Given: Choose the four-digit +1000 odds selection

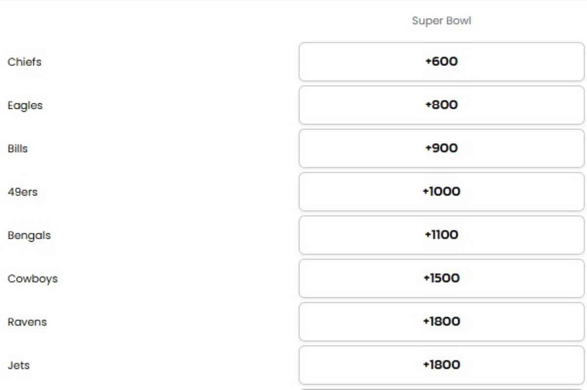Looking at the screenshot, I should pyautogui.click(x=441, y=192).
